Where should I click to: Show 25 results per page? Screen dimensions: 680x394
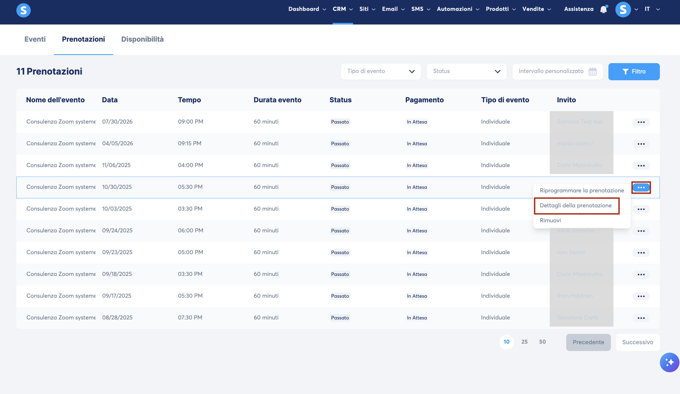(524, 342)
